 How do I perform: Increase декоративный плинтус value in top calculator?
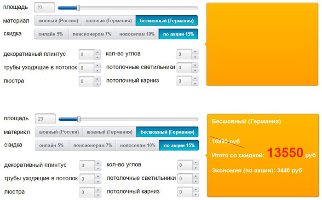click(x=97, y=52)
